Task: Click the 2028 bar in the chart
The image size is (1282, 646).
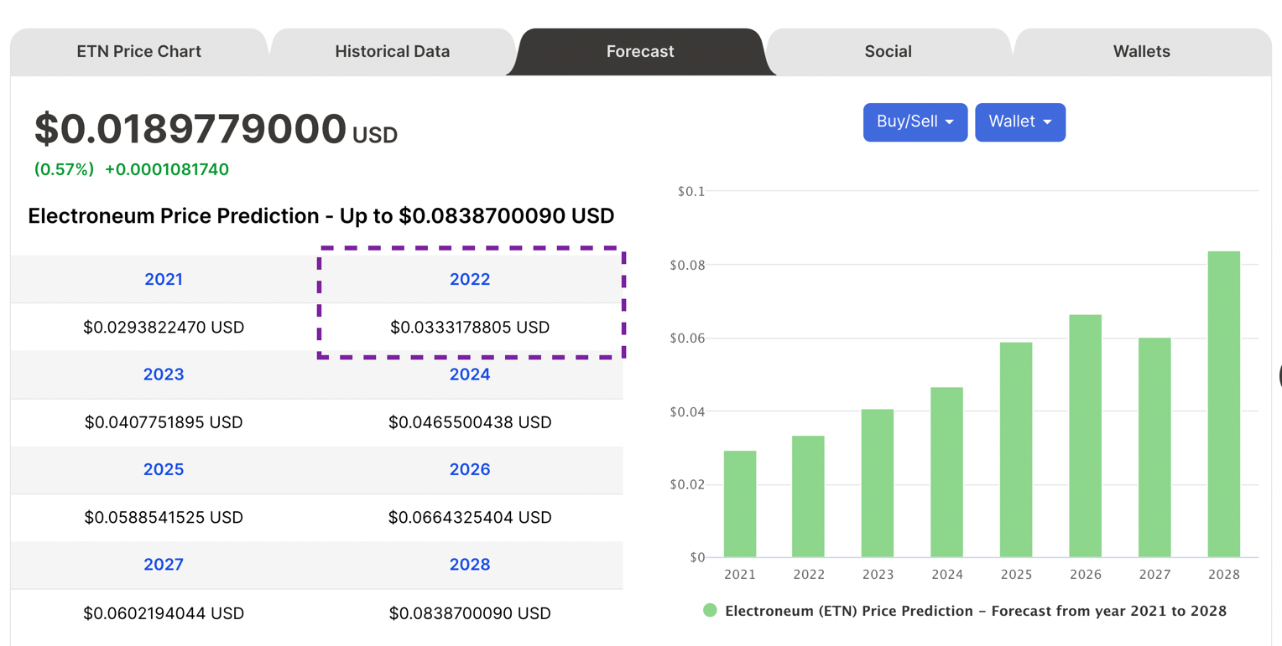Action: tap(1224, 404)
